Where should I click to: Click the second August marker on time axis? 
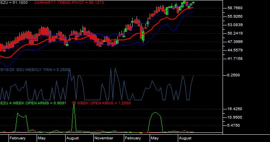tap(185, 138)
